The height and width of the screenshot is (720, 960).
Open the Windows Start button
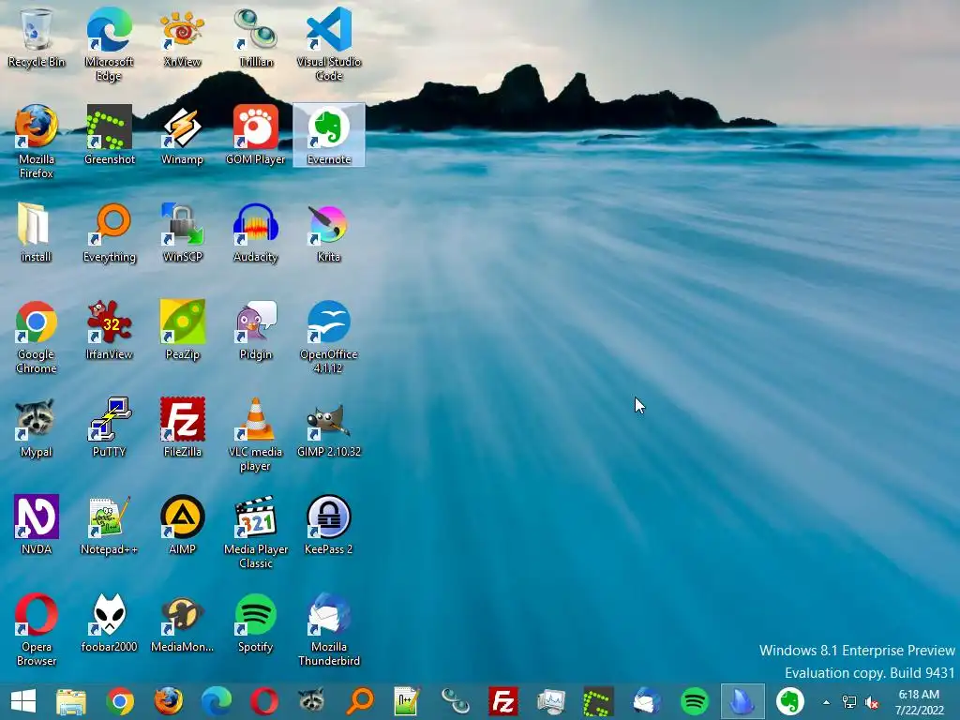point(23,701)
